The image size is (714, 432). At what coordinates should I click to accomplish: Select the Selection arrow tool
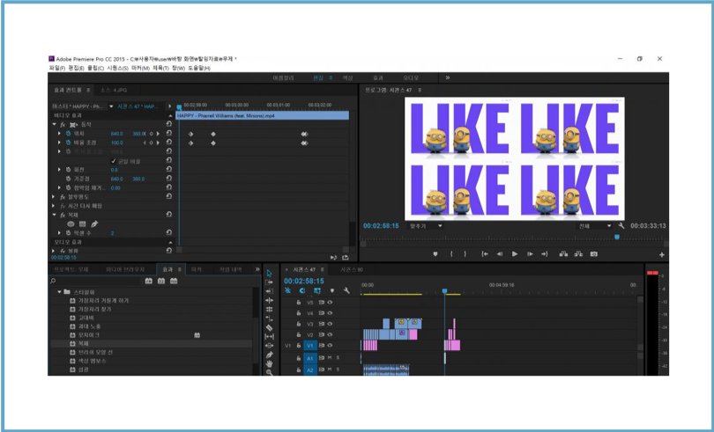pyautogui.click(x=269, y=274)
